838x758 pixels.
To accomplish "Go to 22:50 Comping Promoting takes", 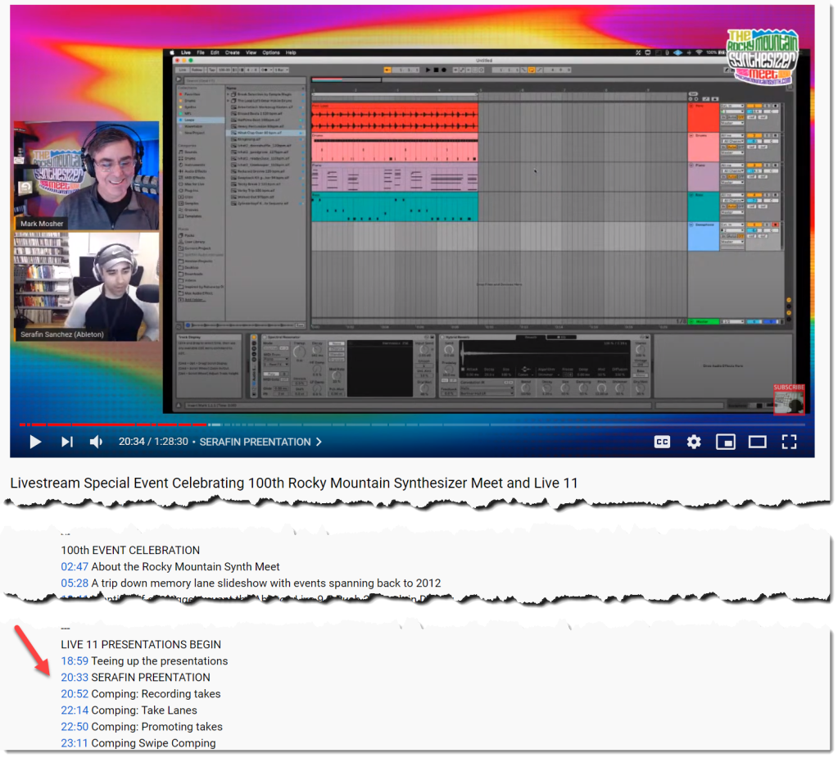I will point(74,726).
